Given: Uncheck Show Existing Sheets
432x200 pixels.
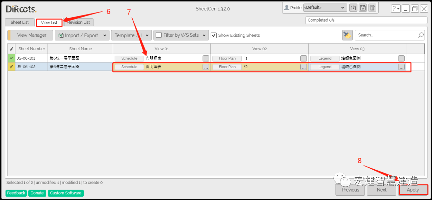Looking at the screenshot, I should pyautogui.click(x=214, y=35).
